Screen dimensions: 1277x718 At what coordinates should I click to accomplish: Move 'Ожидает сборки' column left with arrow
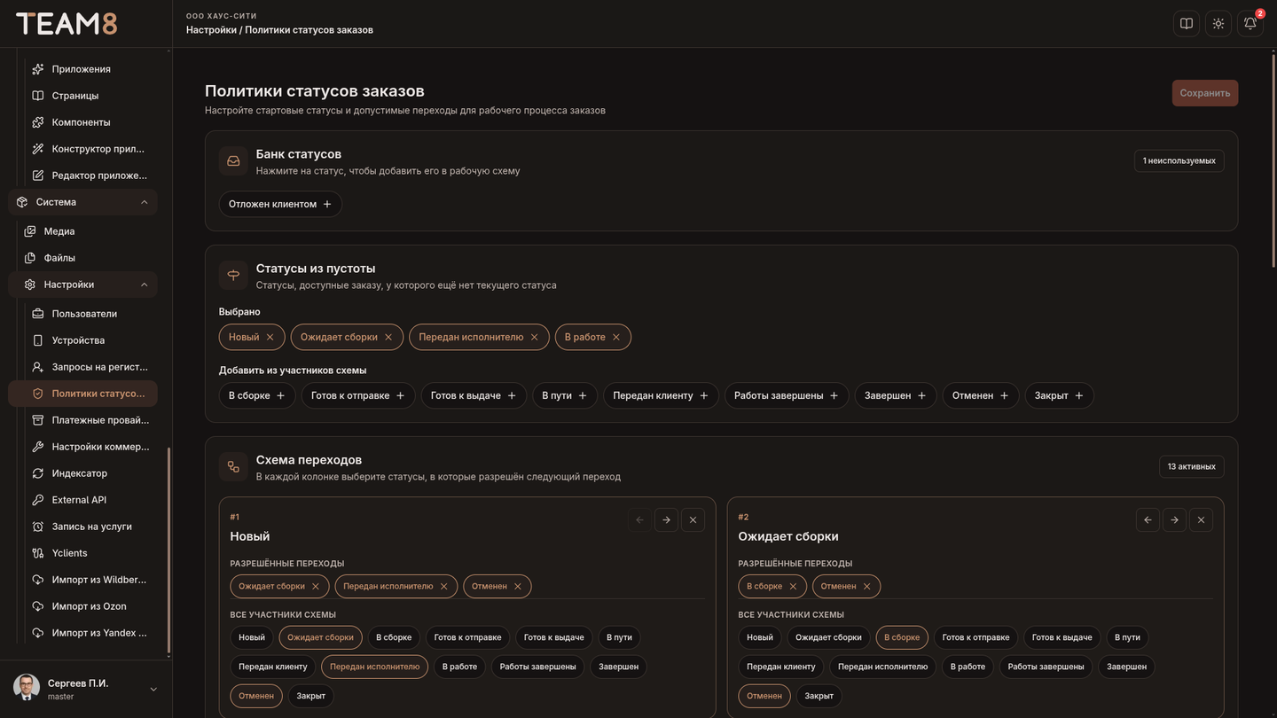coord(1148,520)
